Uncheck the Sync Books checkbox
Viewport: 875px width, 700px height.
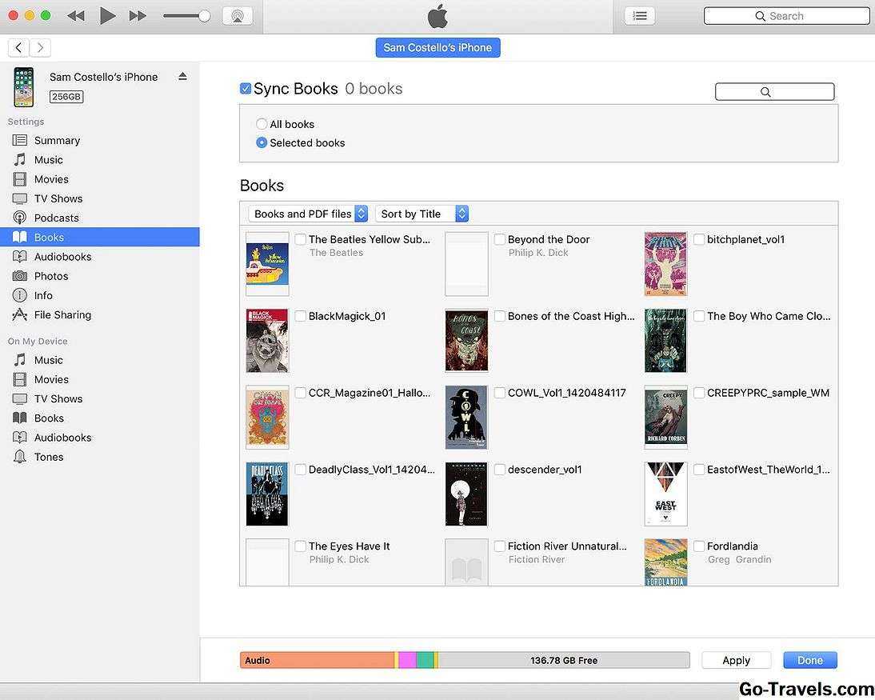coord(246,89)
